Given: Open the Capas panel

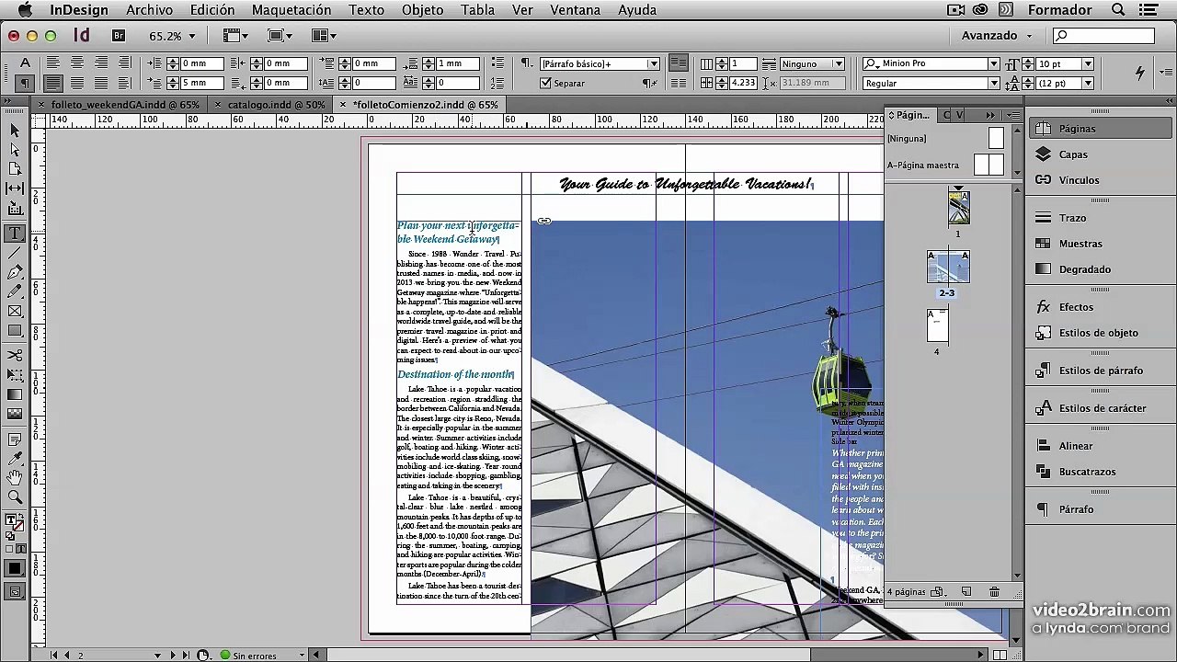Looking at the screenshot, I should (1073, 154).
